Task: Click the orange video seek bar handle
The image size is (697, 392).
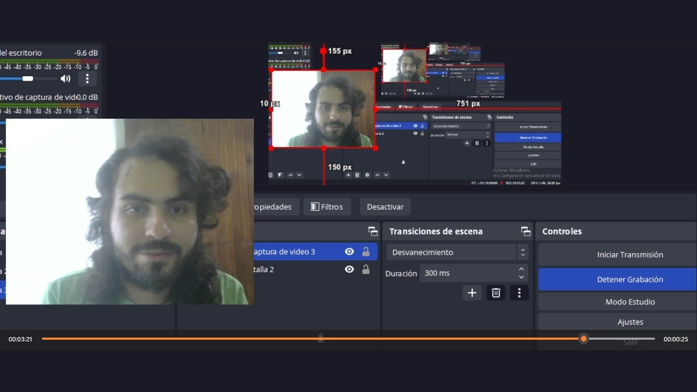Action: click(x=584, y=339)
